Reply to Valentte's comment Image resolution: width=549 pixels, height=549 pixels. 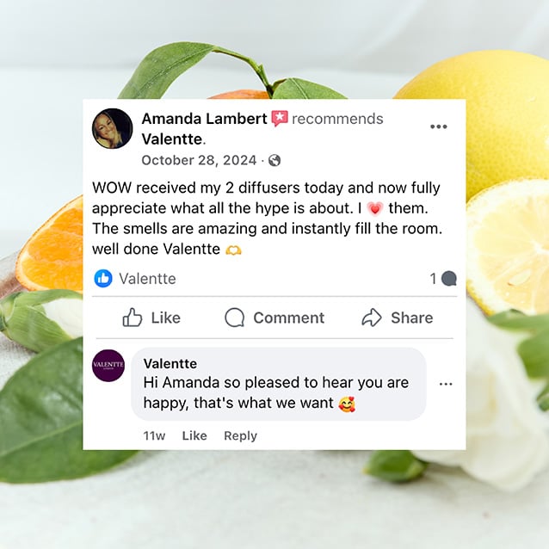click(x=241, y=436)
